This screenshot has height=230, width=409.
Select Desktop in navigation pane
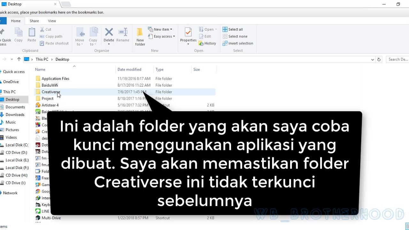(12, 100)
